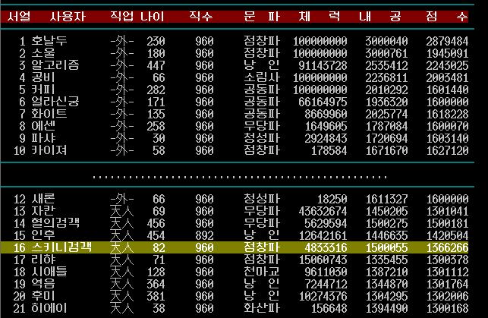488x318 pixels.
Task: Select user 카이져 at rank 10
Action: (49, 150)
